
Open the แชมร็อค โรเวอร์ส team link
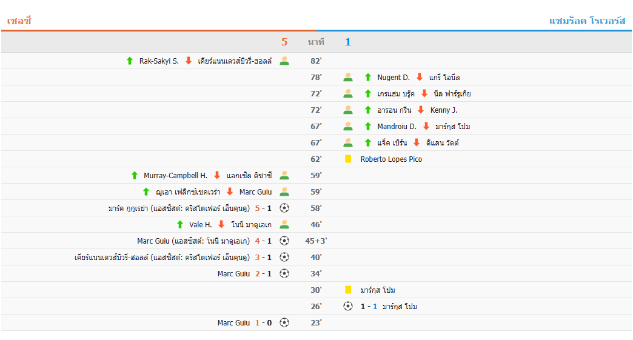tap(587, 21)
